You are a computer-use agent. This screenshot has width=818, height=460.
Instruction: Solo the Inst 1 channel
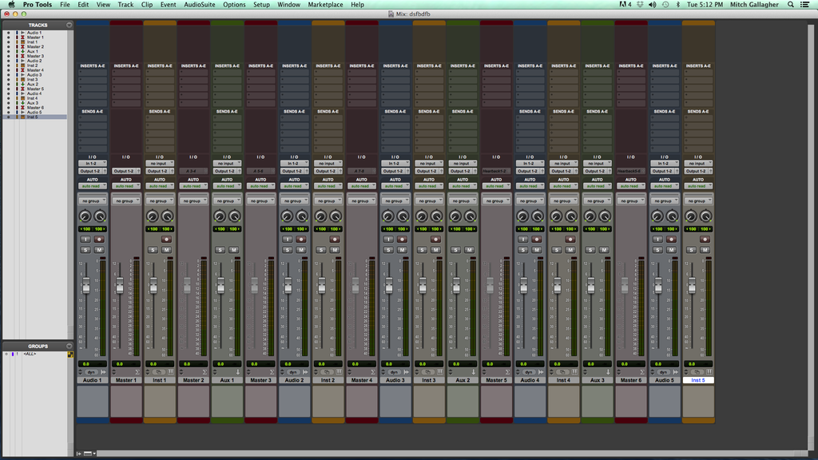(x=152, y=248)
